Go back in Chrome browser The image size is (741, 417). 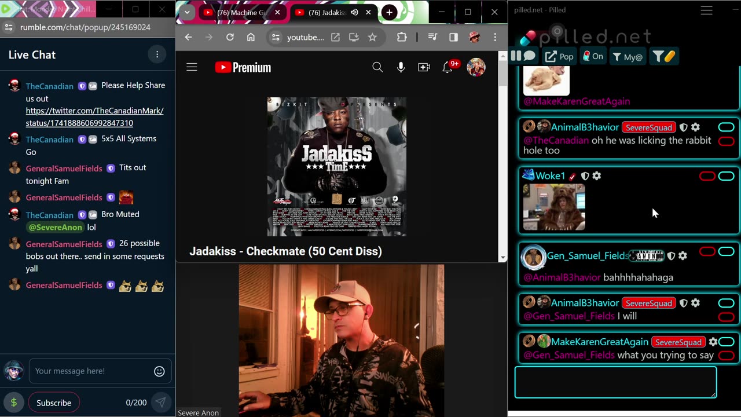pyautogui.click(x=188, y=37)
